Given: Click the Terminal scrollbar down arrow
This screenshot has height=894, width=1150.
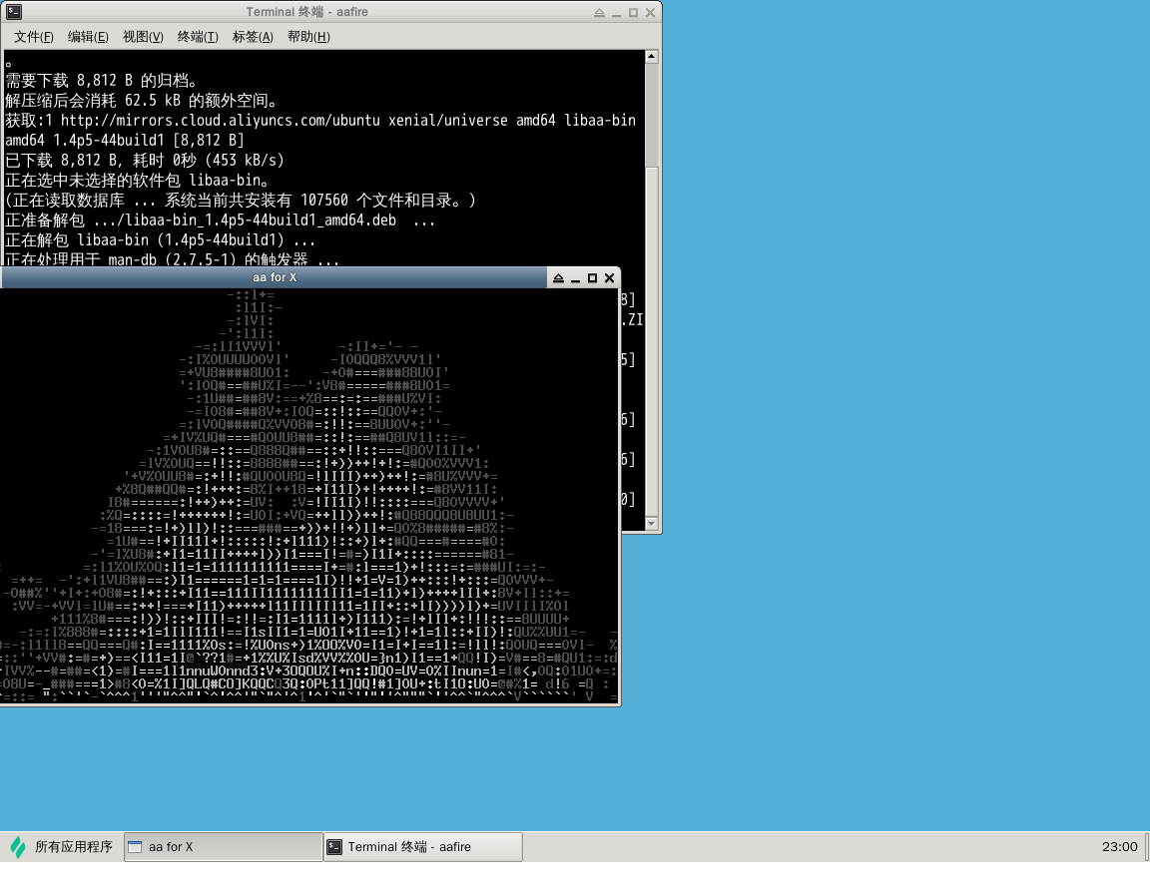Looking at the screenshot, I should click(x=651, y=523).
